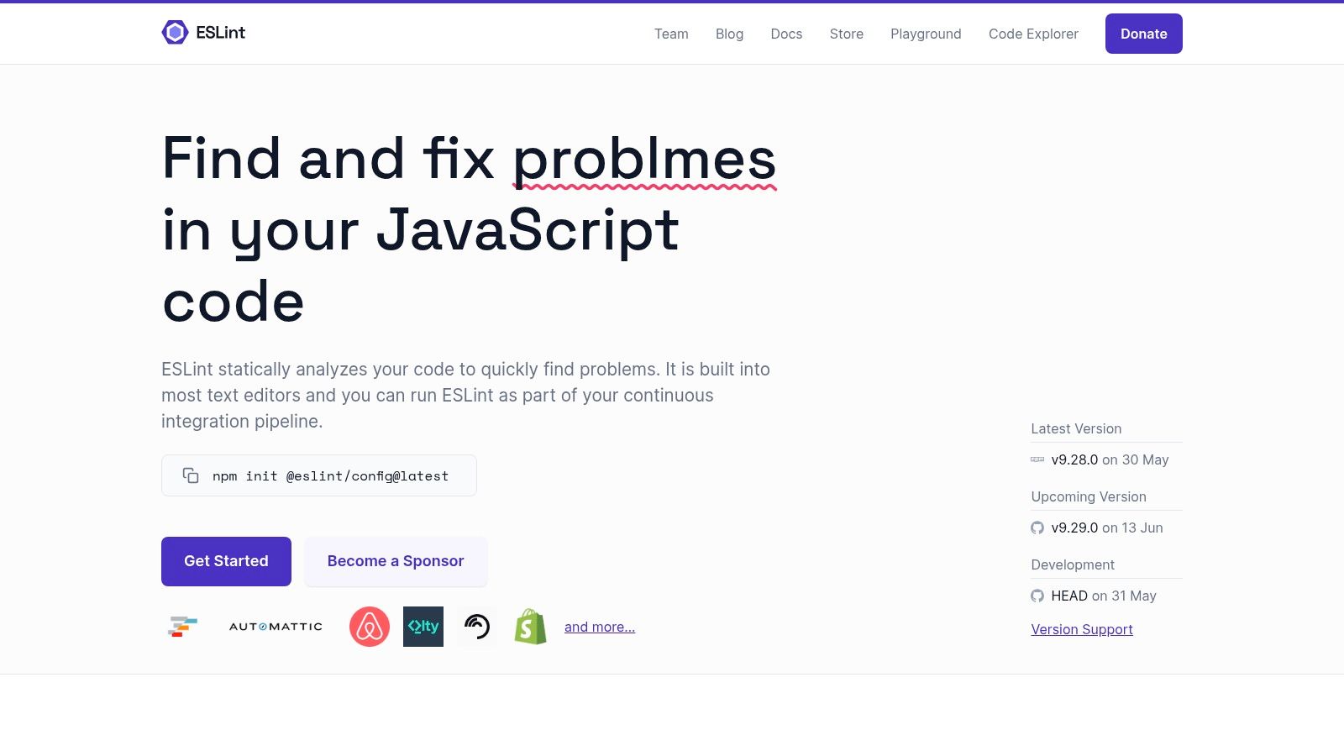
Task: Click the ESLint hexagon logo
Action: 175,33
